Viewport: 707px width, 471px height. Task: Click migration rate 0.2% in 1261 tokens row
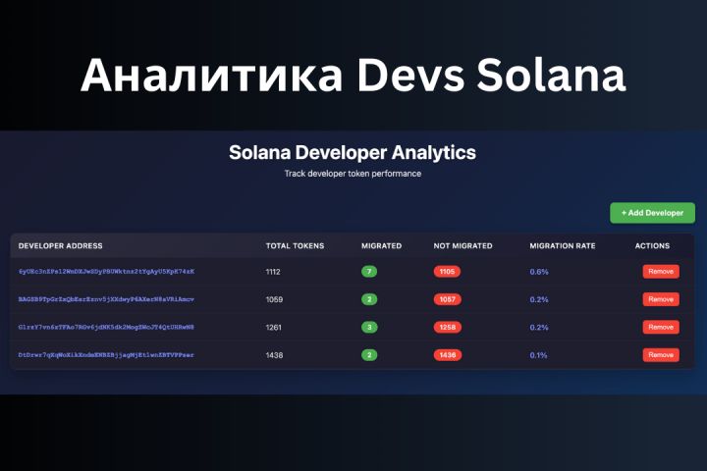pyautogui.click(x=539, y=328)
